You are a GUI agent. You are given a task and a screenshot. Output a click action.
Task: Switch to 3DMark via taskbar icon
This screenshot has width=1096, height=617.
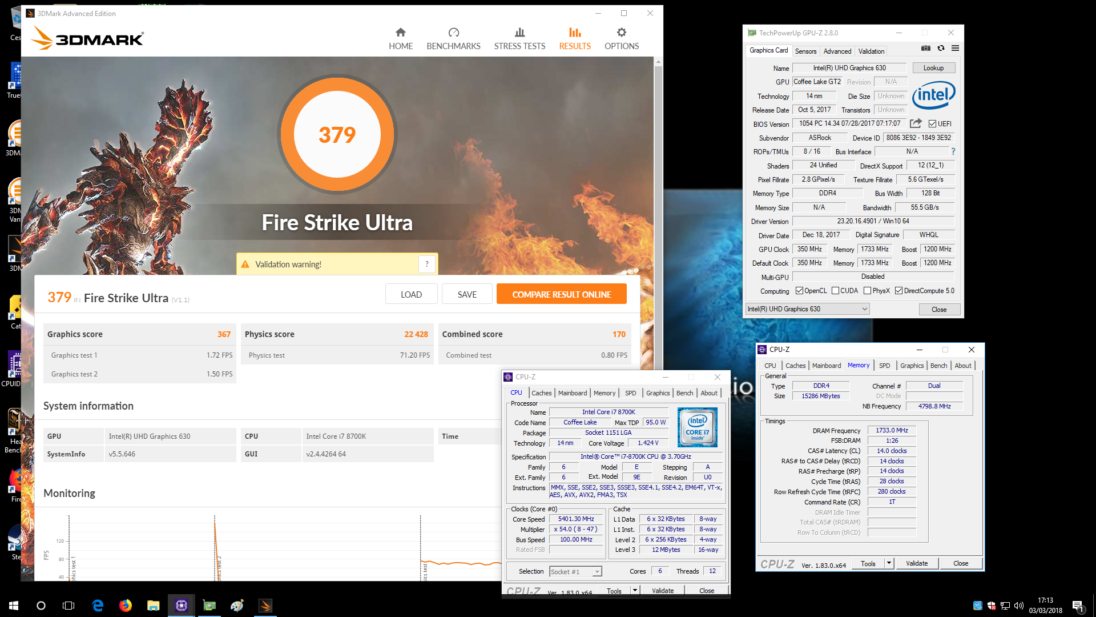[x=265, y=606]
